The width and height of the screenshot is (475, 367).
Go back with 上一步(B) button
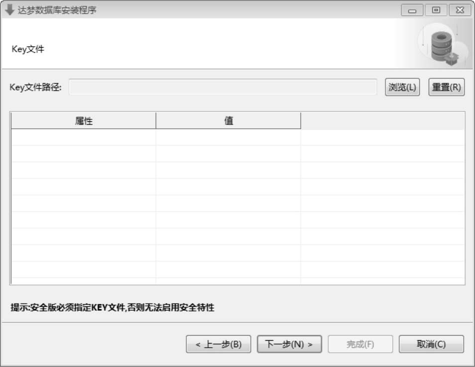[219, 344]
